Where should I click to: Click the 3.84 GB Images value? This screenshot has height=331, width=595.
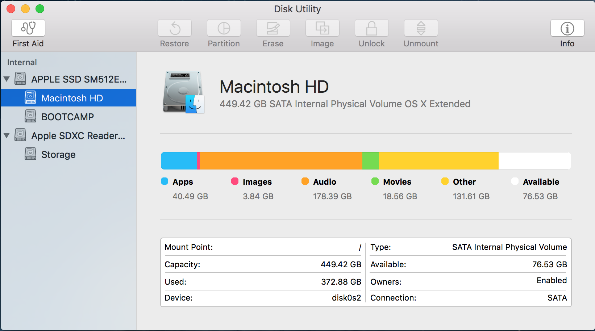click(x=258, y=196)
